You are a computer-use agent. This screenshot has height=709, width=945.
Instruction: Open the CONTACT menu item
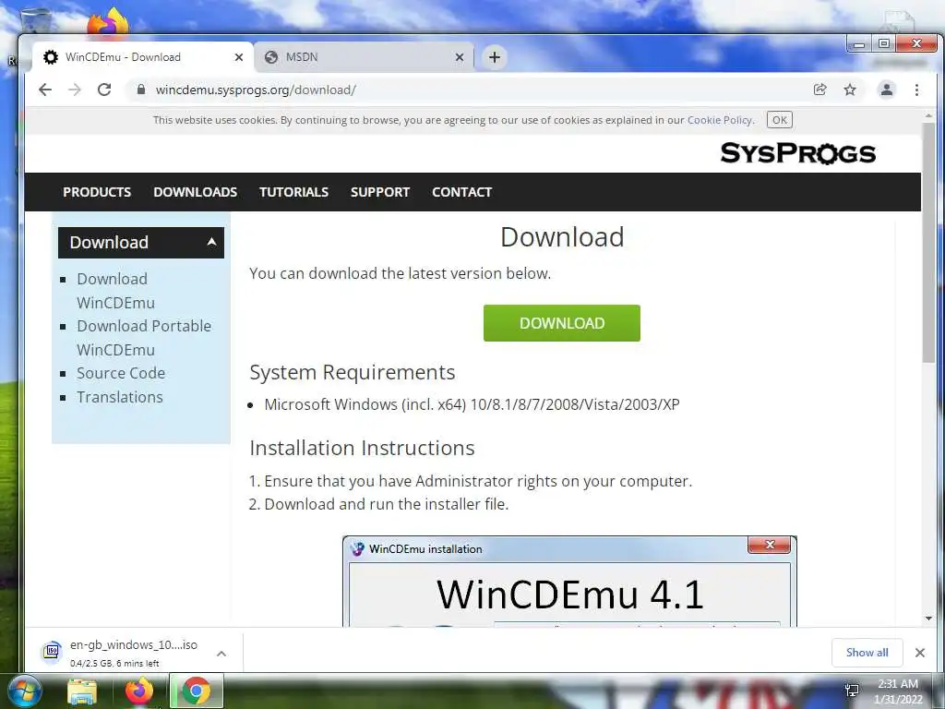click(x=462, y=192)
